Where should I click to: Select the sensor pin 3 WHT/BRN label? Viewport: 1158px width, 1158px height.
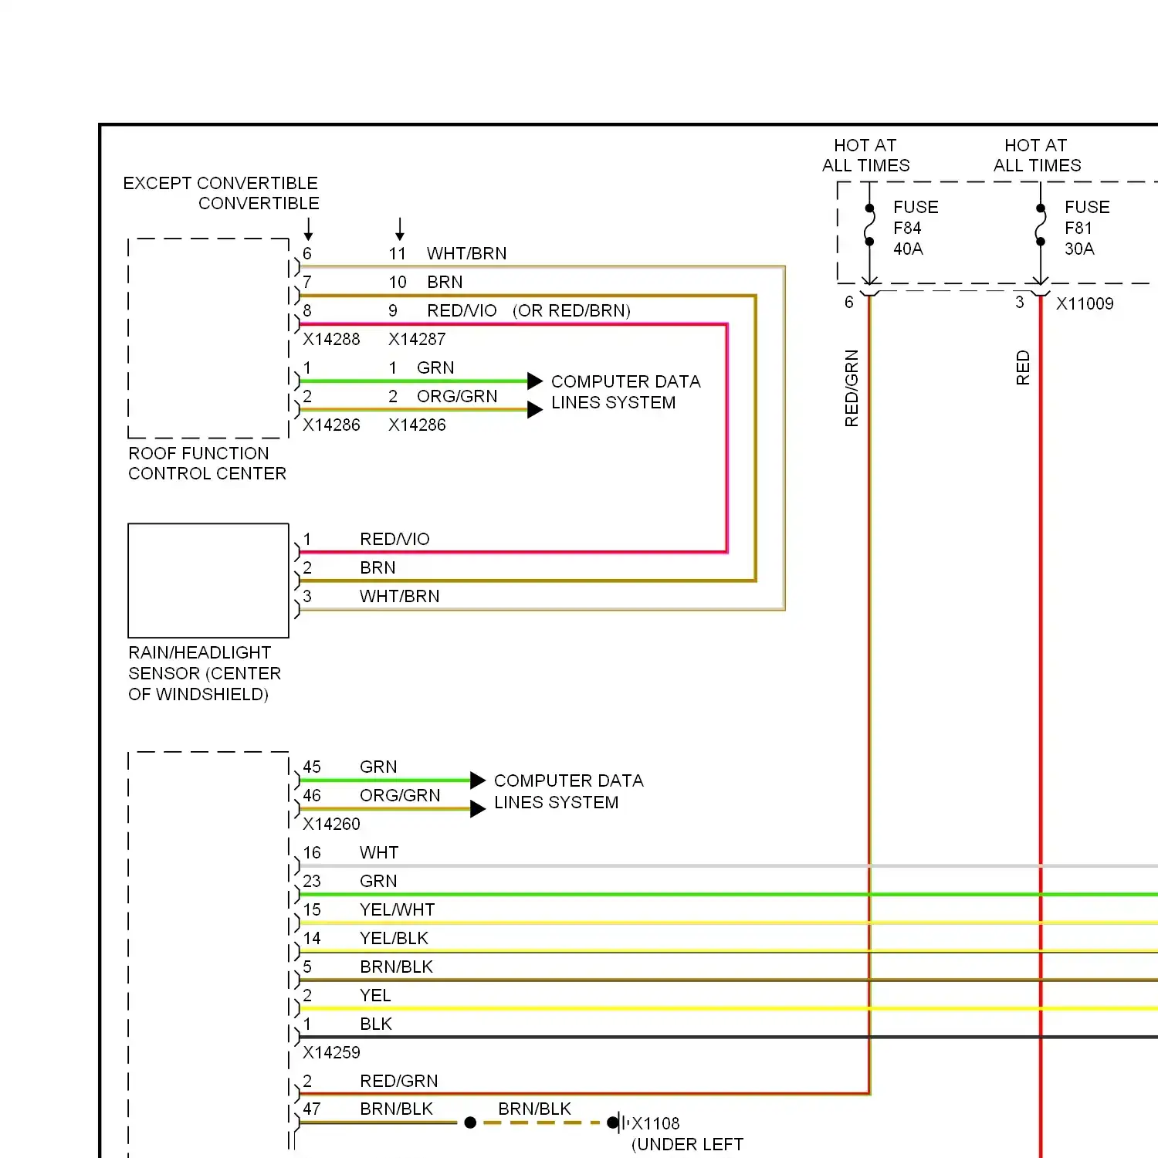(399, 596)
